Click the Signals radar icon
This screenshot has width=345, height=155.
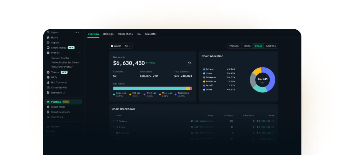[48, 43]
